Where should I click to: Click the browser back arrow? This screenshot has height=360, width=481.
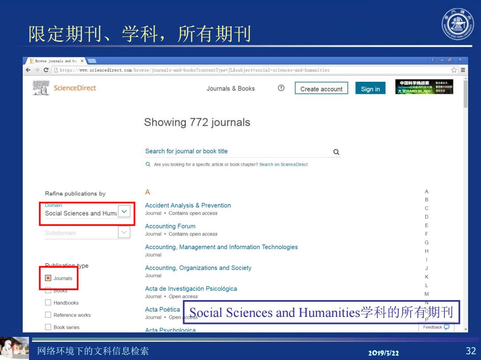click(x=28, y=70)
